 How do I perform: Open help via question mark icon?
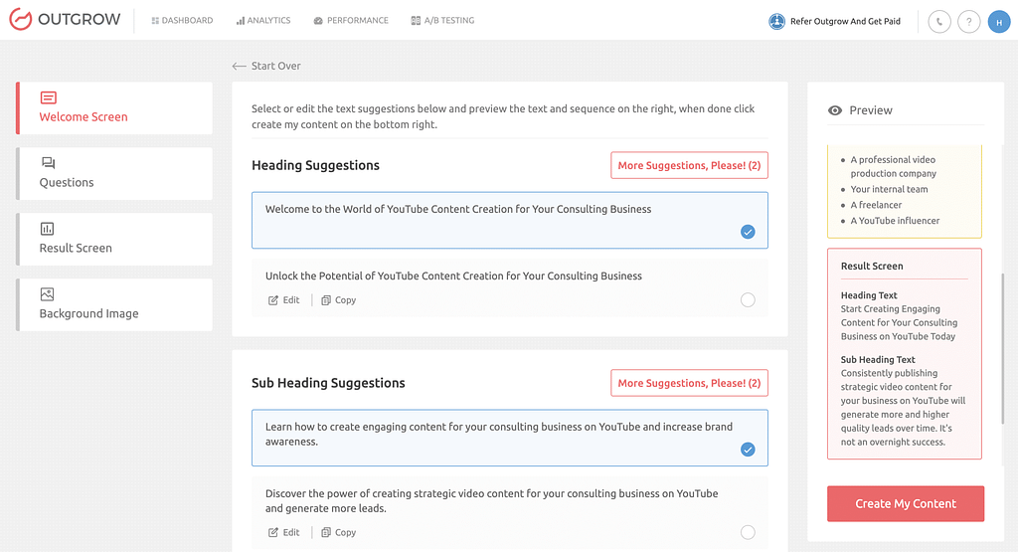[968, 21]
